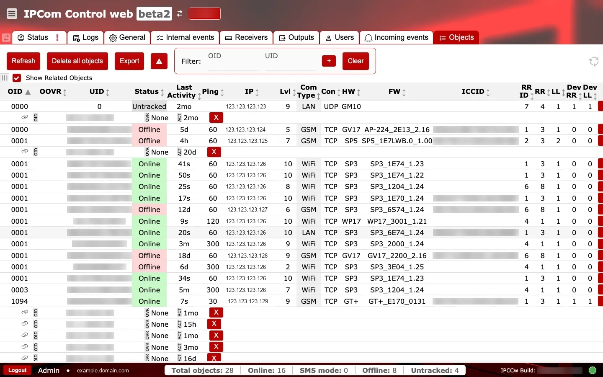Open the hamburger navigation menu
603x377 pixels.
[x=12, y=13]
